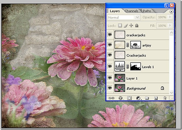Select the artjoy layer mask thumbnail

click(136, 45)
